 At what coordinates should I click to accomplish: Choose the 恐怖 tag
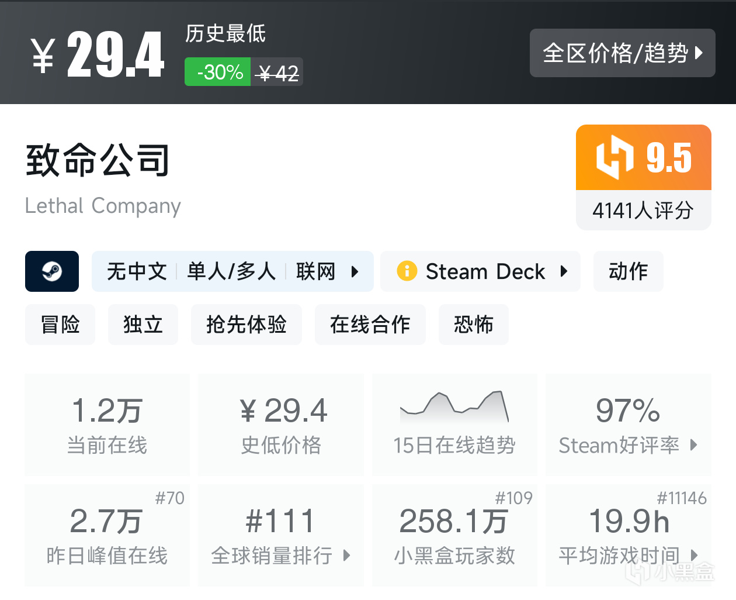click(474, 325)
